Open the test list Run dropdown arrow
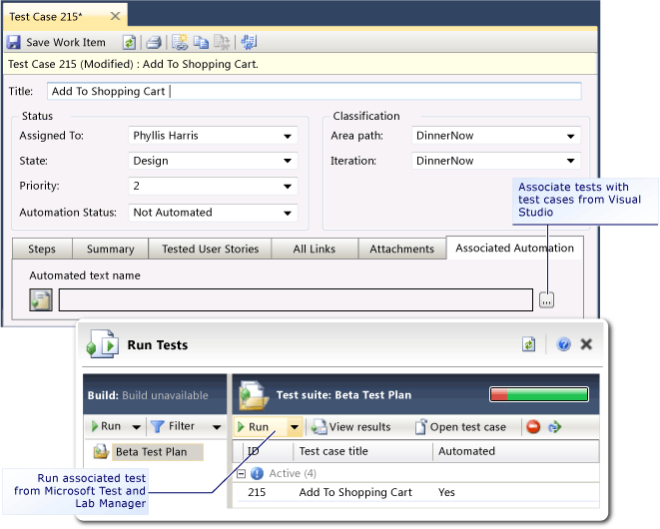Viewport: 660px width, 529px height. (x=295, y=427)
